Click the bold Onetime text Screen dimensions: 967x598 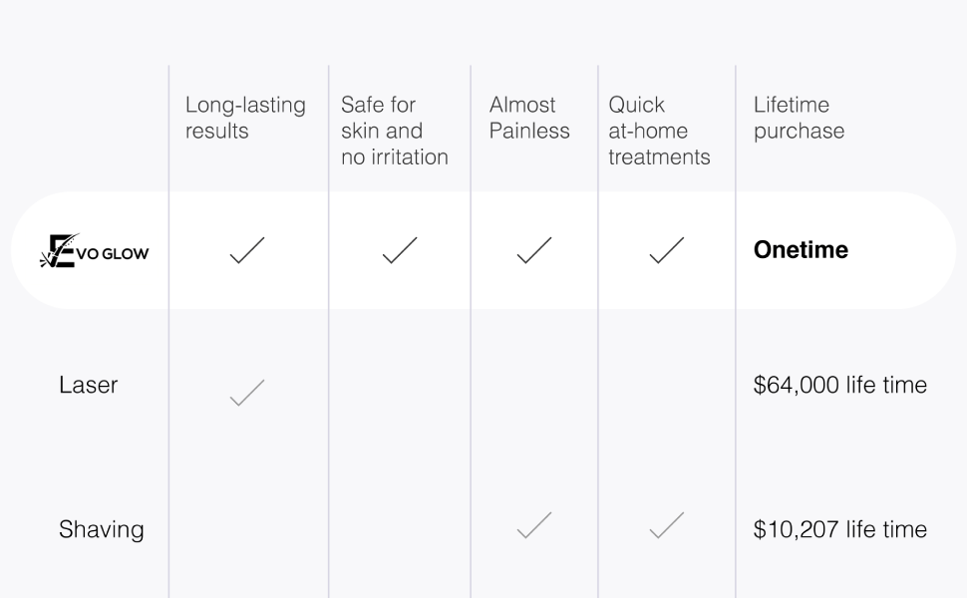pyautogui.click(x=801, y=250)
